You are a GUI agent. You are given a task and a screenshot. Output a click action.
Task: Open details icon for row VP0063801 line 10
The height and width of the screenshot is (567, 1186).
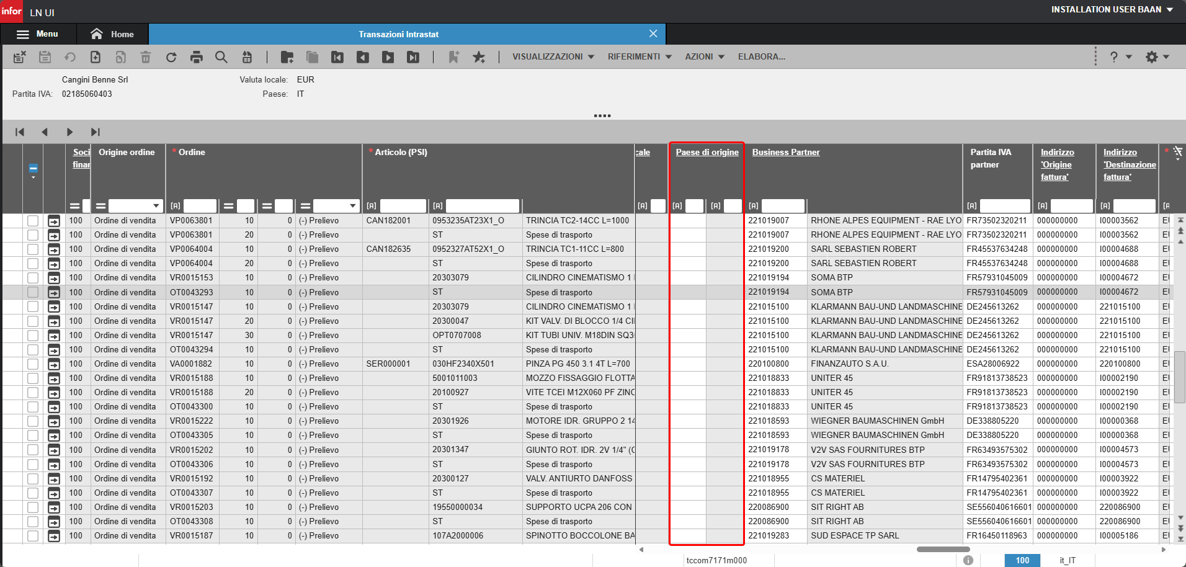[x=54, y=221]
